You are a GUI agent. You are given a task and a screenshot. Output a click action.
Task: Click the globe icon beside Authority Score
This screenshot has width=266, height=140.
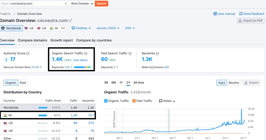28,54
